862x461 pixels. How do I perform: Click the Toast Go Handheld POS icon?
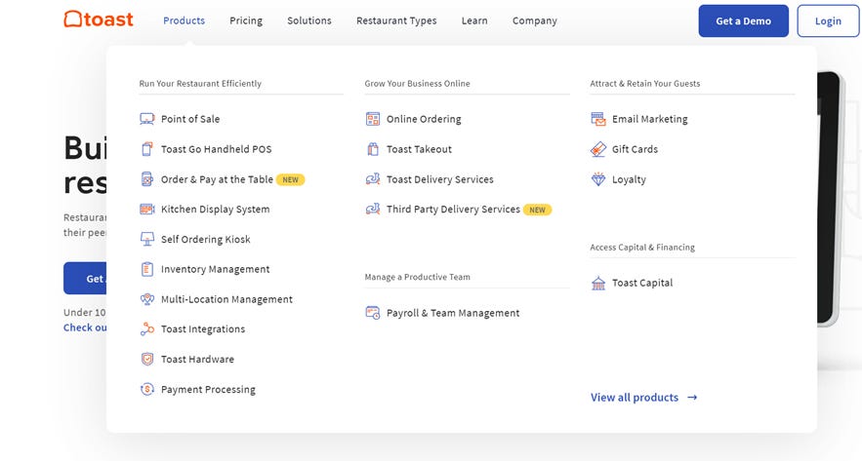pyautogui.click(x=146, y=149)
